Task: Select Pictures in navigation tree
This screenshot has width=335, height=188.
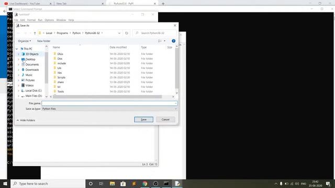Action: point(30,80)
